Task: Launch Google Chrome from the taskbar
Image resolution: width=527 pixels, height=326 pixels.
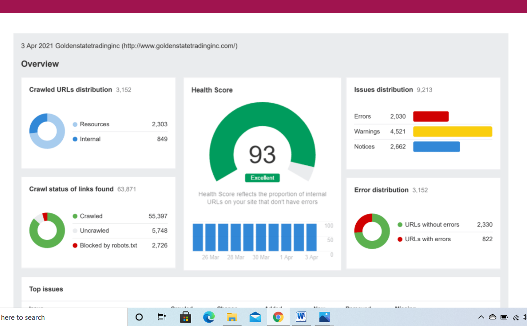Action: 278,317
